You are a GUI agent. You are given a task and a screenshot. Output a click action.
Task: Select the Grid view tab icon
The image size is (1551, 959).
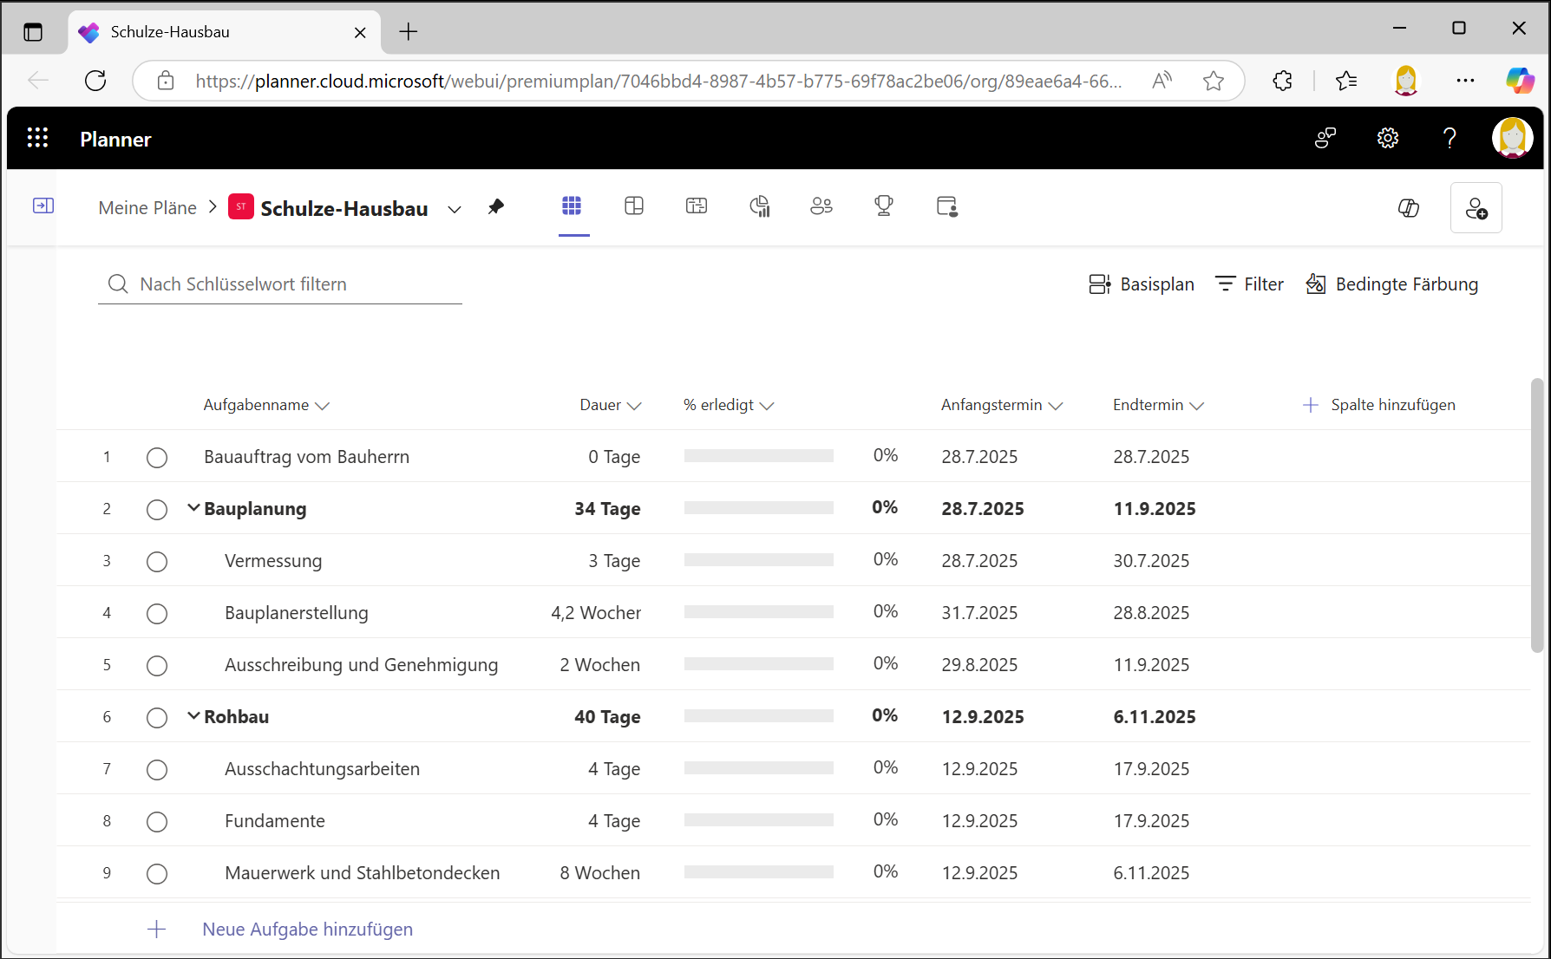[x=572, y=205]
